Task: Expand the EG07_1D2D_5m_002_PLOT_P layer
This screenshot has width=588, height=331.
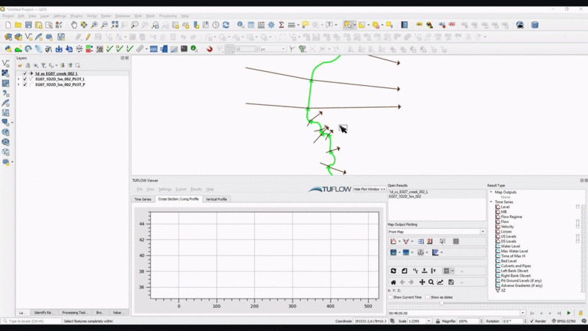Action: (18, 84)
